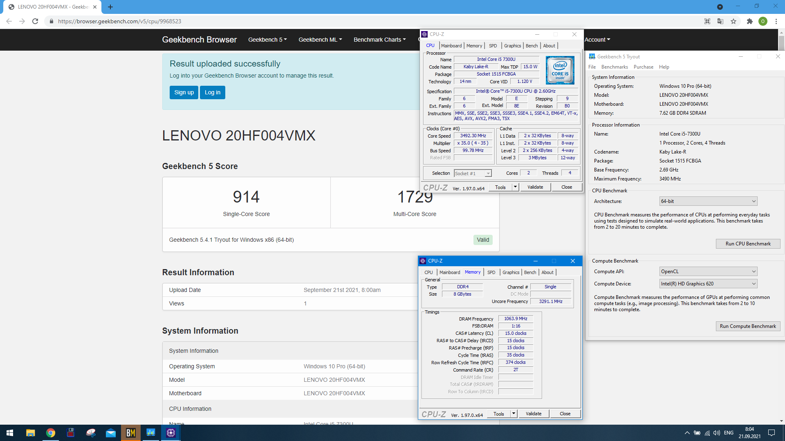Open the Windows notification center
785x441 pixels.
[772, 433]
